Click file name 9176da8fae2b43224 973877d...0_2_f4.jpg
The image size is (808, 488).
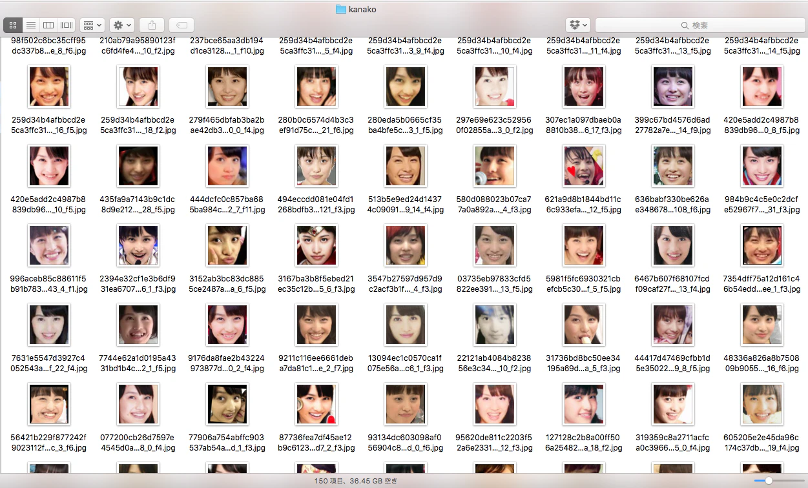(x=227, y=363)
